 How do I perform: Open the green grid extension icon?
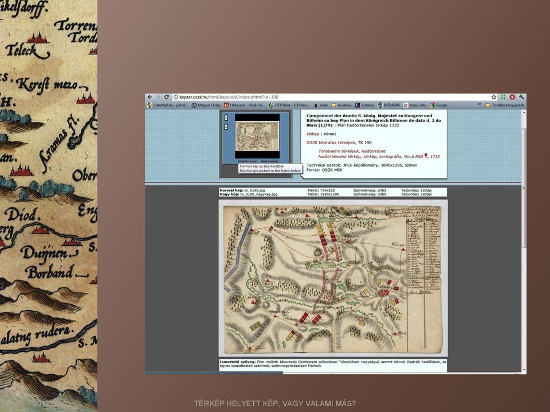[503, 97]
